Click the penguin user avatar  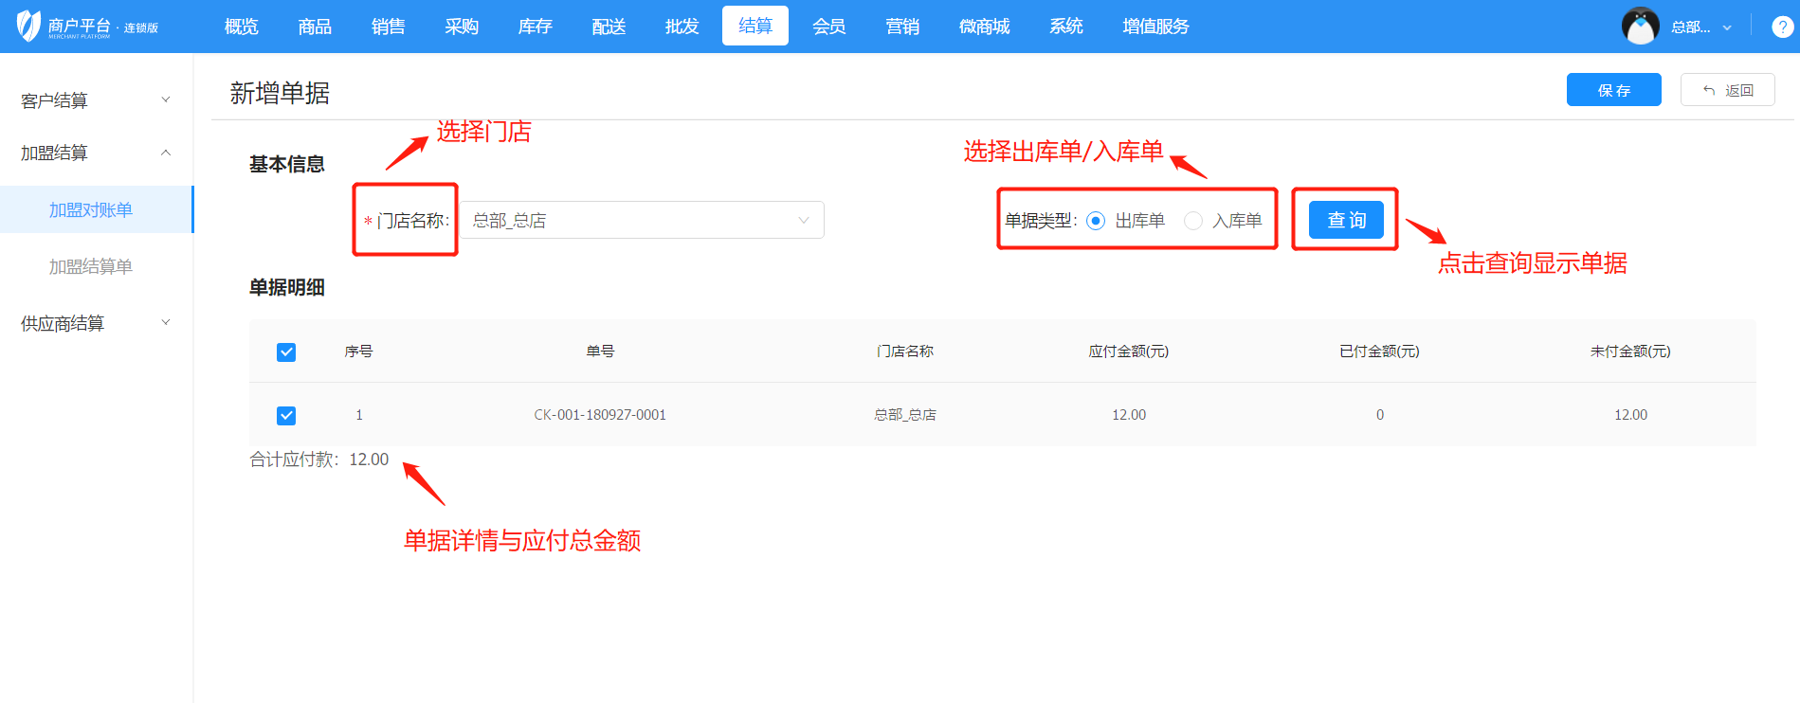tap(1640, 27)
